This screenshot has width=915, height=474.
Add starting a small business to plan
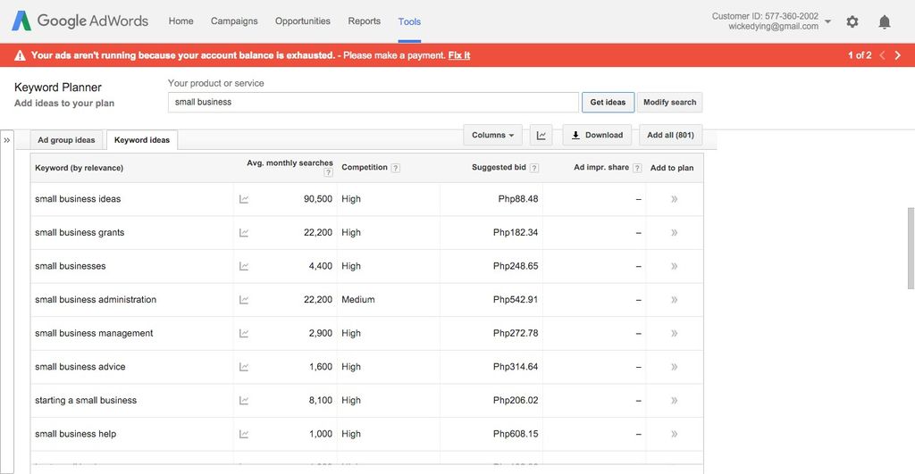pyautogui.click(x=674, y=401)
